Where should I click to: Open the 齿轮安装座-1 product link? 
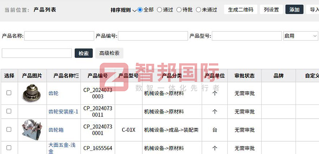[63, 112]
